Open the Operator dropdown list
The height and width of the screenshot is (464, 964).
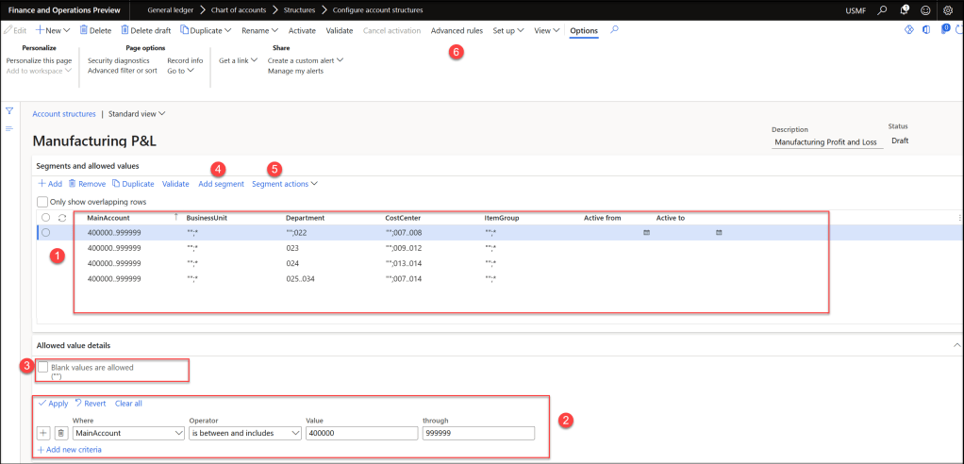(x=295, y=433)
